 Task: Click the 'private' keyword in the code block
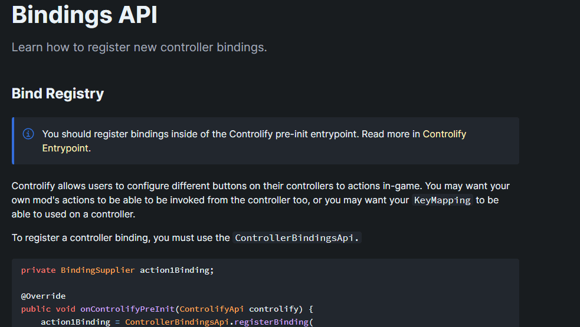38,270
